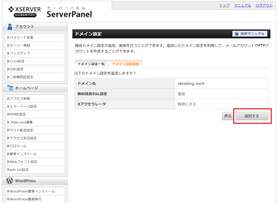The image size is (279, 203).
Task: Click the WordPress logo icon in sidebar
Action: click(10, 180)
